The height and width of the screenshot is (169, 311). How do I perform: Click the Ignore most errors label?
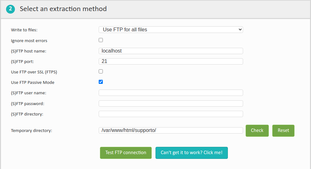click(29, 41)
